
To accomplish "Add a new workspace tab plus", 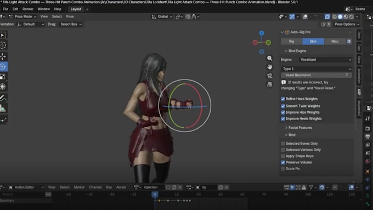I will click(x=87, y=9).
